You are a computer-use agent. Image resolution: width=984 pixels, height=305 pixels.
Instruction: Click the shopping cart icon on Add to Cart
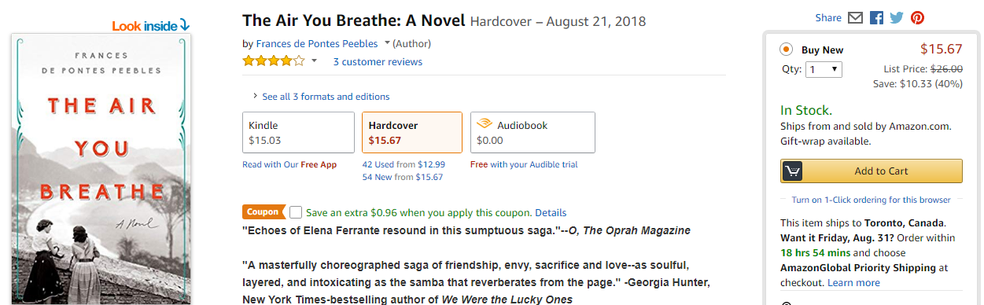pos(791,171)
